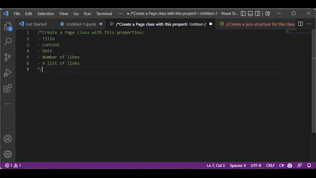Image resolution: width=316 pixels, height=178 pixels.
Task: Show hidden menu items via title bar ellipsis
Action: click(x=120, y=13)
